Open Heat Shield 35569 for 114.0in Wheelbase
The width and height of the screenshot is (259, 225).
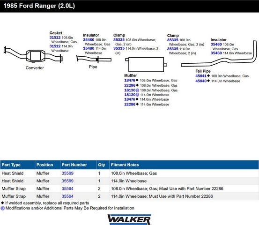[x=67, y=181]
